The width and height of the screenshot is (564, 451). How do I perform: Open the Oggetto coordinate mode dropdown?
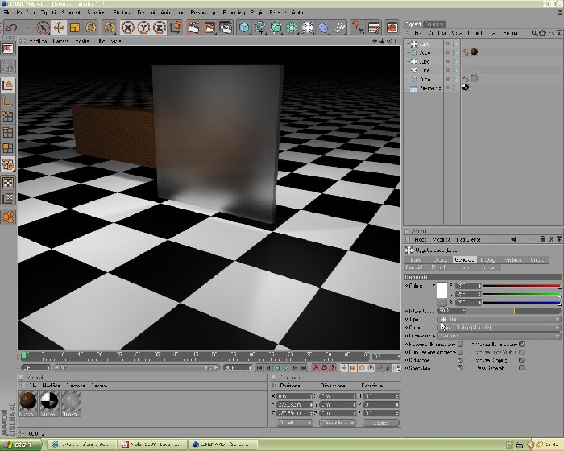pos(294,423)
